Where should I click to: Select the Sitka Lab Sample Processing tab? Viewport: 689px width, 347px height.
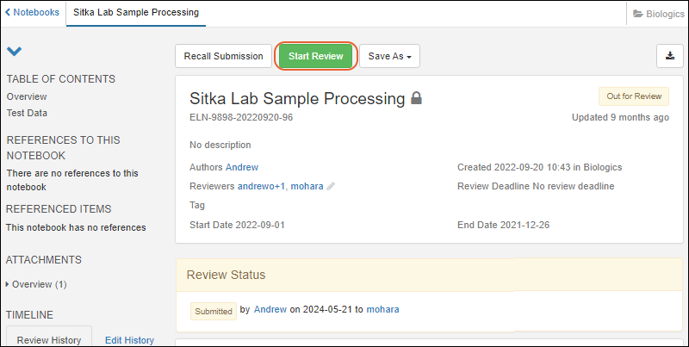(136, 13)
